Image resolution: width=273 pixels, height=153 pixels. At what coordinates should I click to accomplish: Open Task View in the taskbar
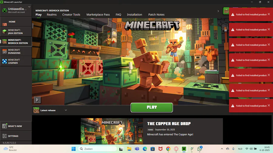(x=121, y=149)
